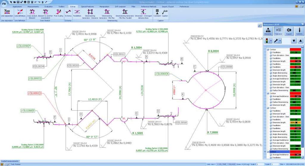
Task: Toggle the Tolerance view button
Action: click(278, 31)
